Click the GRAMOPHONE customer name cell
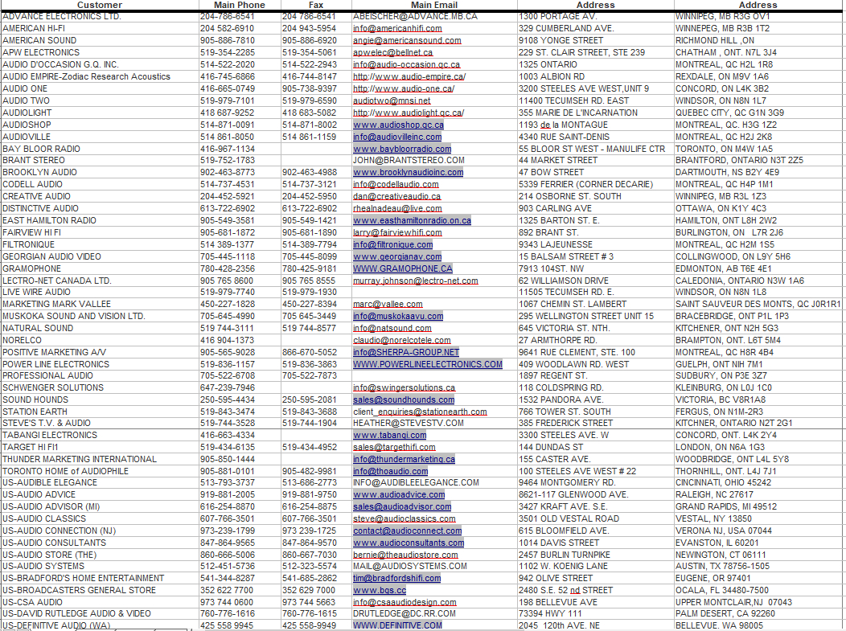Viewport: 846px width, 631px height. (100, 268)
